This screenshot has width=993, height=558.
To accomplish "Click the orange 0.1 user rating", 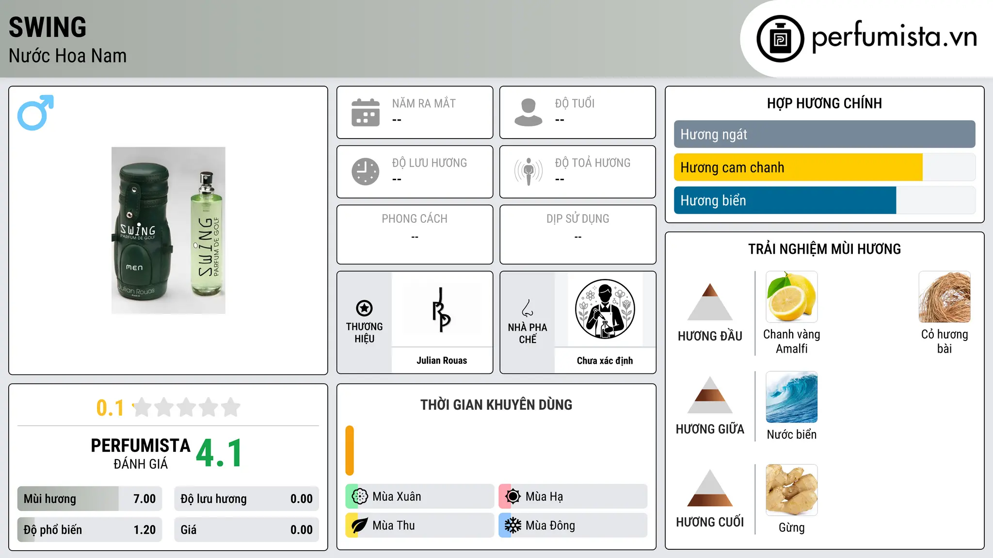I will coord(110,408).
